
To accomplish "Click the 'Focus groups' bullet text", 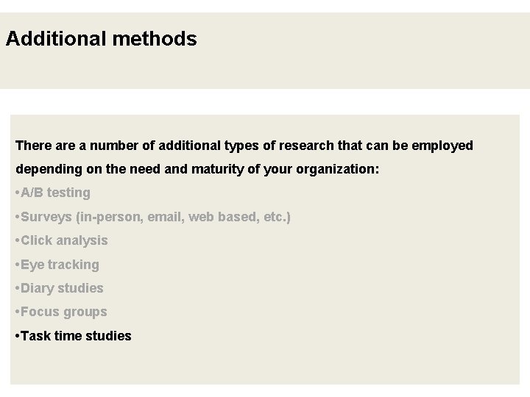I will coord(63,312).
